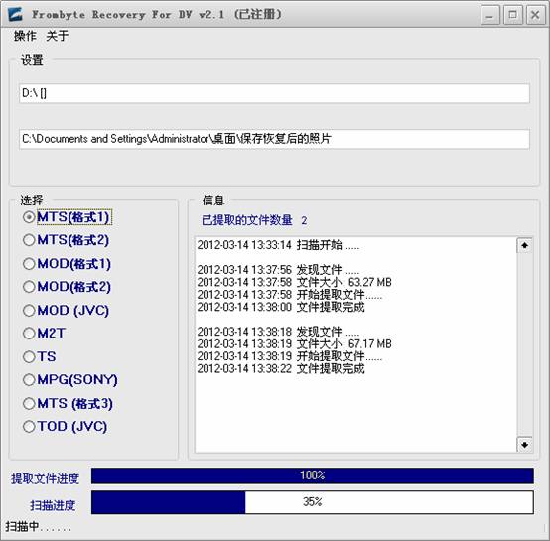Click the 提取文件进度 progress bar at 100%
The width and height of the screenshot is (550, 541).
click(313, 475)
